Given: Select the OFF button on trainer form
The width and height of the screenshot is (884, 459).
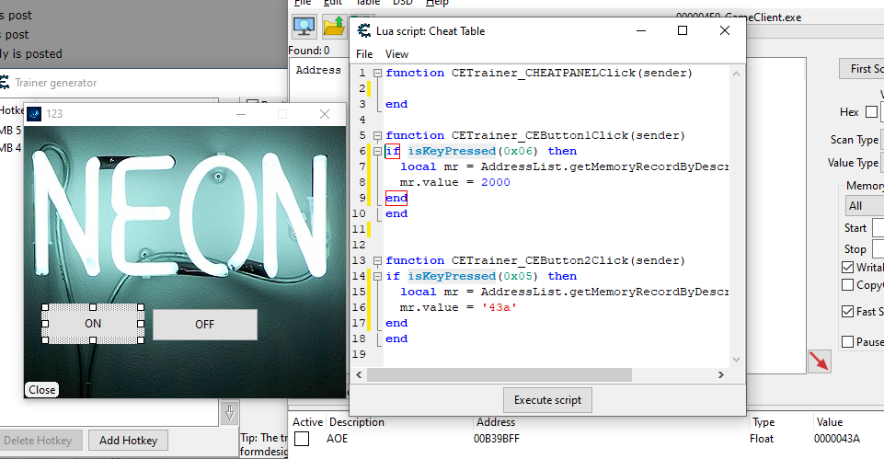Looking at the screenshot, I should point(204,324).
